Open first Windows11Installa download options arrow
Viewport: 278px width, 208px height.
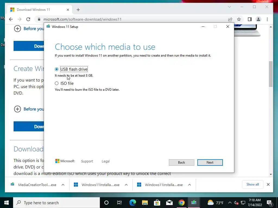point(126,185)
